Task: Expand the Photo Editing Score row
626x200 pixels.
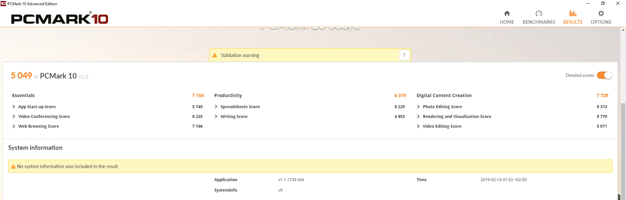Action: coord(418,107)
